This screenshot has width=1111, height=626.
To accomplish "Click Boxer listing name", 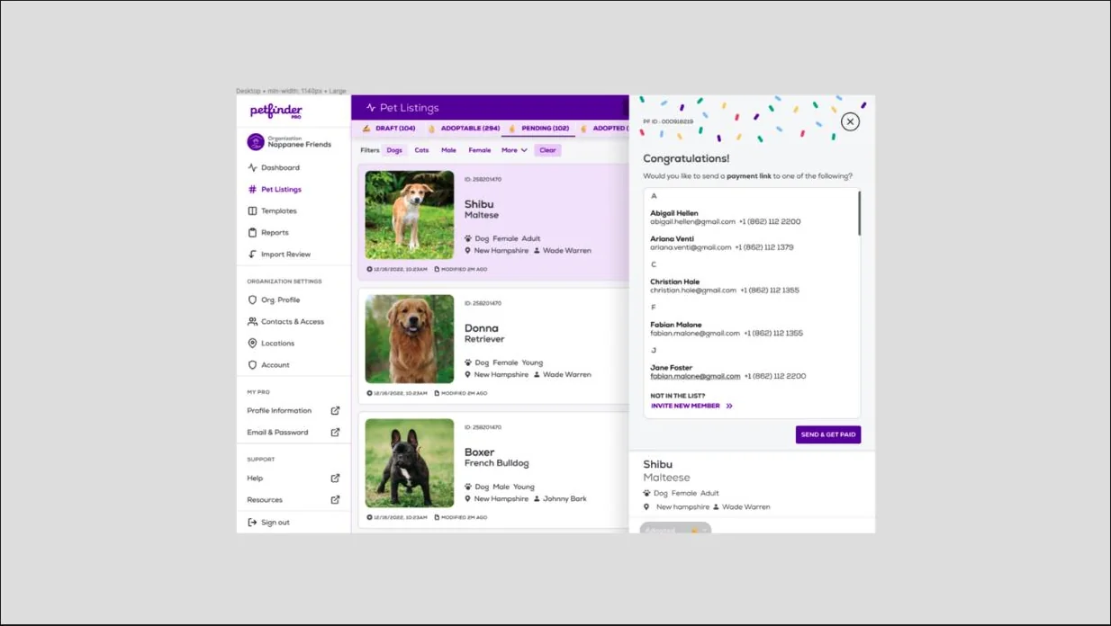I will coord(480,452).
